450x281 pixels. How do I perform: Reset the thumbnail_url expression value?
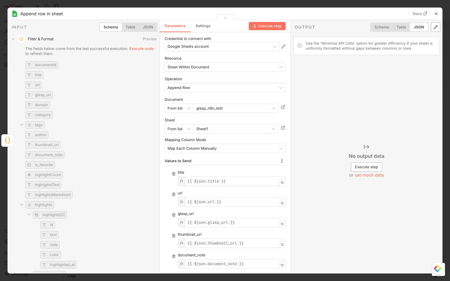coord(282,244)
